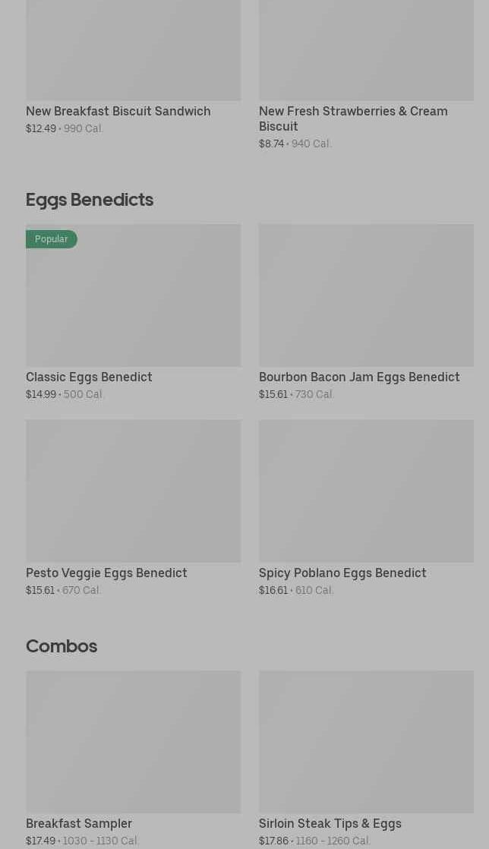Open the New Breakfast Biscuit Sandwich item
This screenshot has height=849, width=489.
118,111
